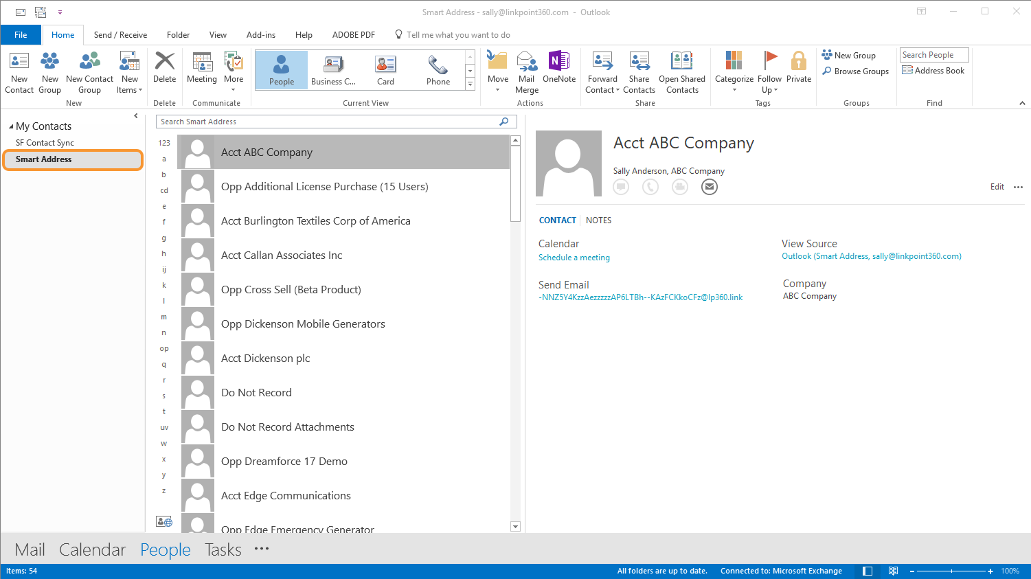This screenshot has width=1031, height=579.
Task: Open more contact actions (ellipsis)
Action: pyautogui.click(x=1018, y=187)
